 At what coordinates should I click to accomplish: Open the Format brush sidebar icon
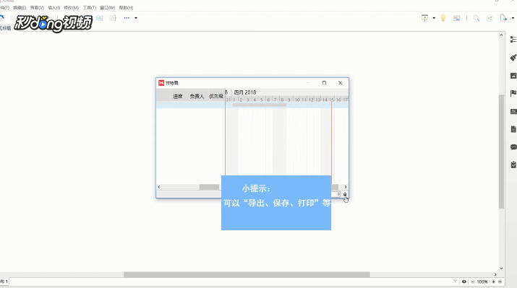click(513, 58)
